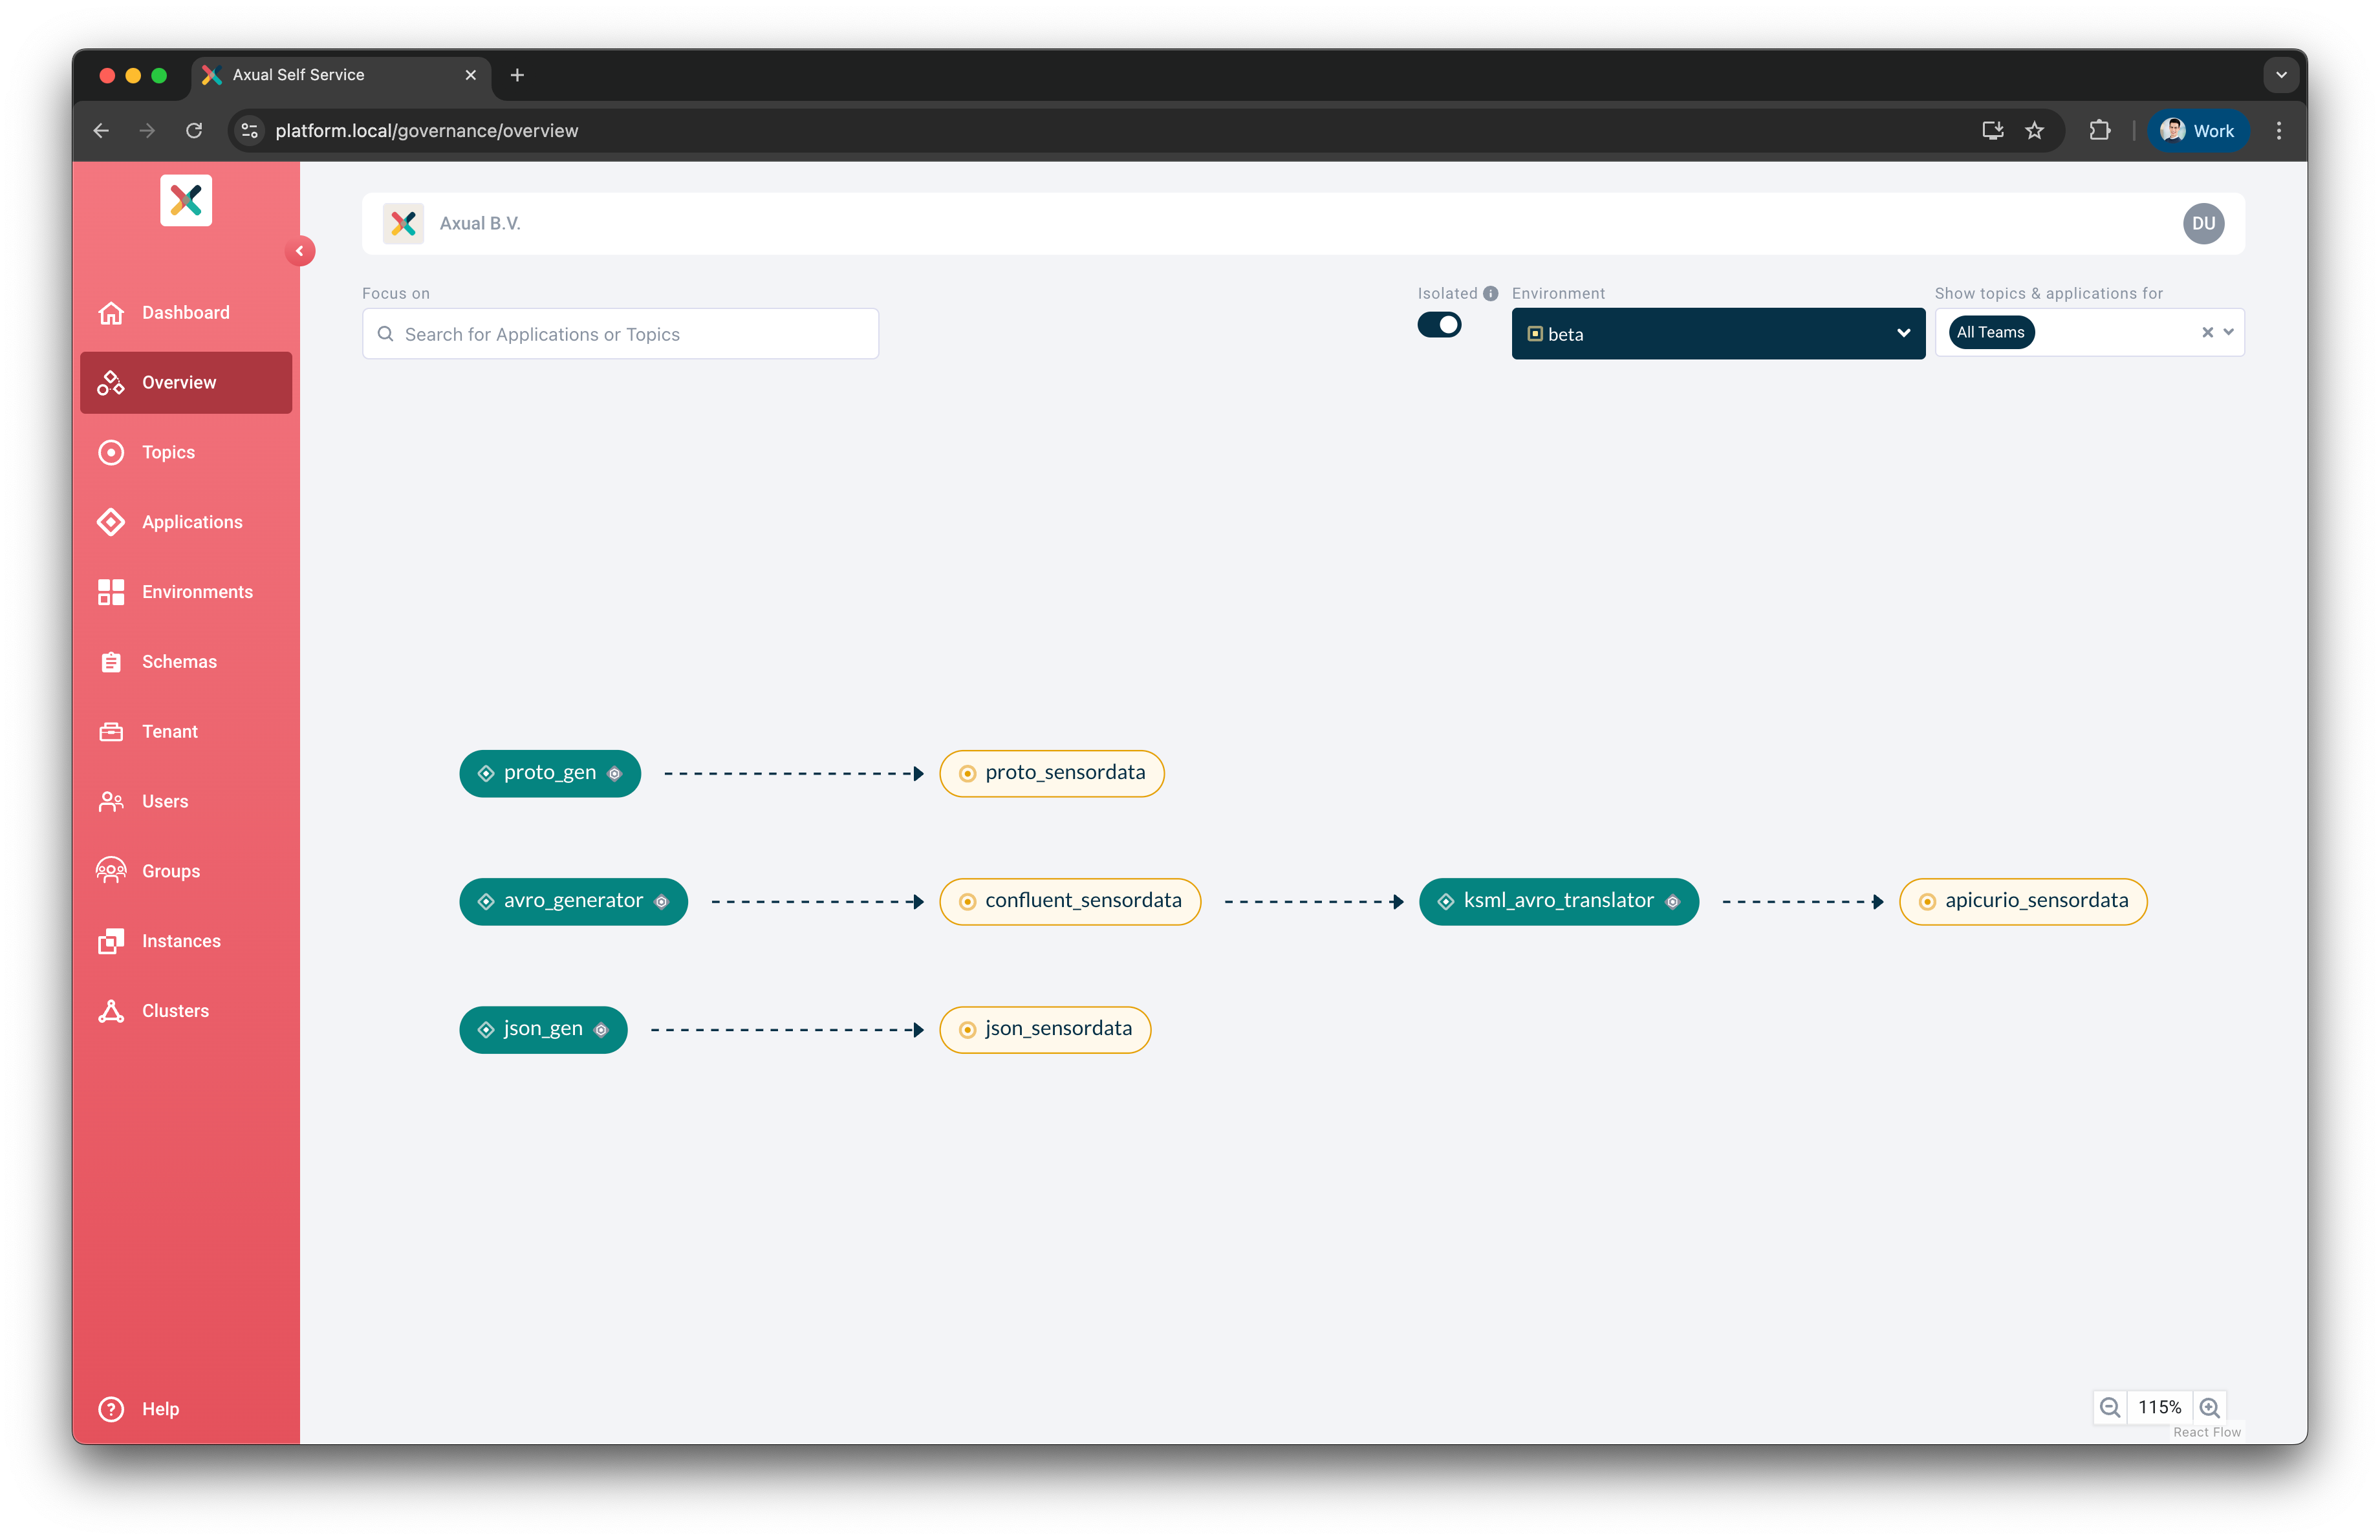The width and height of the screenshot is (2380, 1540).
Task: Click the Axual logo in sidebar
Action: 186,201
